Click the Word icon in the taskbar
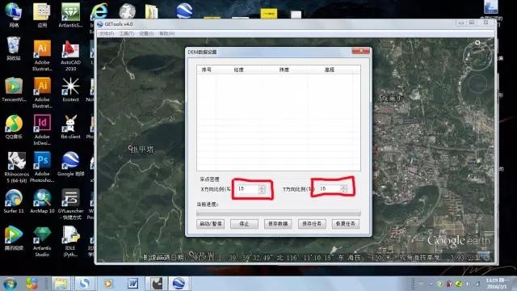Screen dimensions: 517x291 tap(132, 284)
